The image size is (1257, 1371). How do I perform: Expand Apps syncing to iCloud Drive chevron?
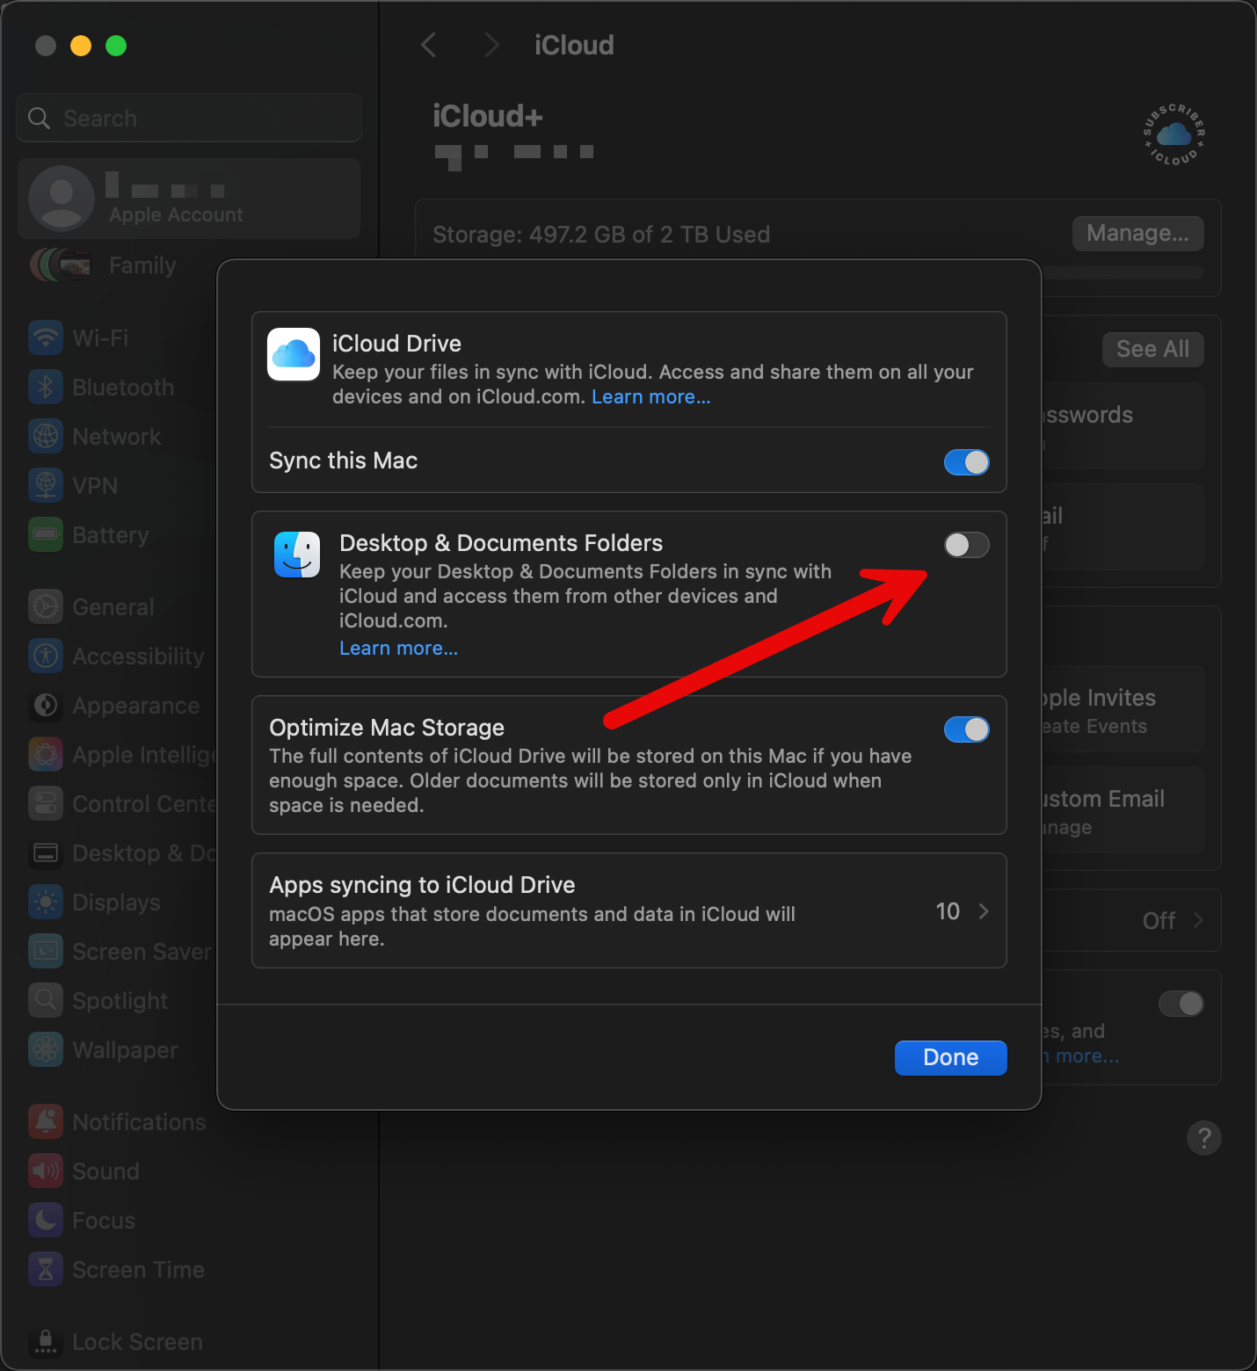tap(984, 911)
